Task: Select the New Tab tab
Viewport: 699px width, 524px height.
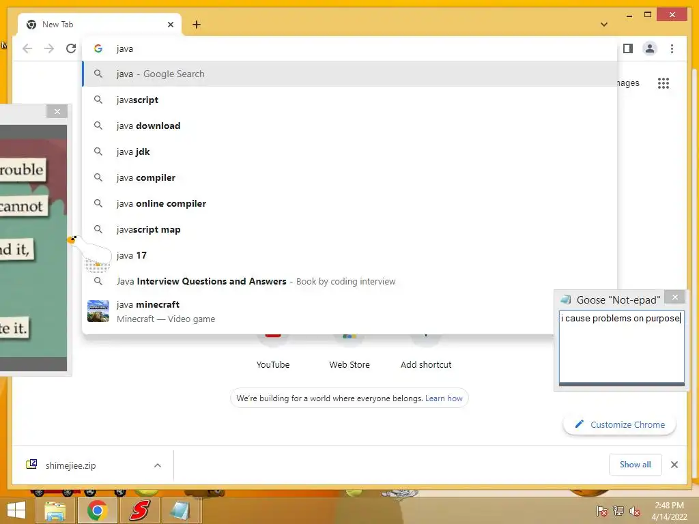Action: click(100, 25)
